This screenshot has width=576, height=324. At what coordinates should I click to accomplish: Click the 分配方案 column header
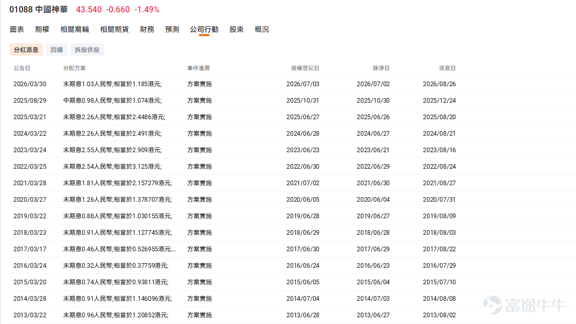74,68
